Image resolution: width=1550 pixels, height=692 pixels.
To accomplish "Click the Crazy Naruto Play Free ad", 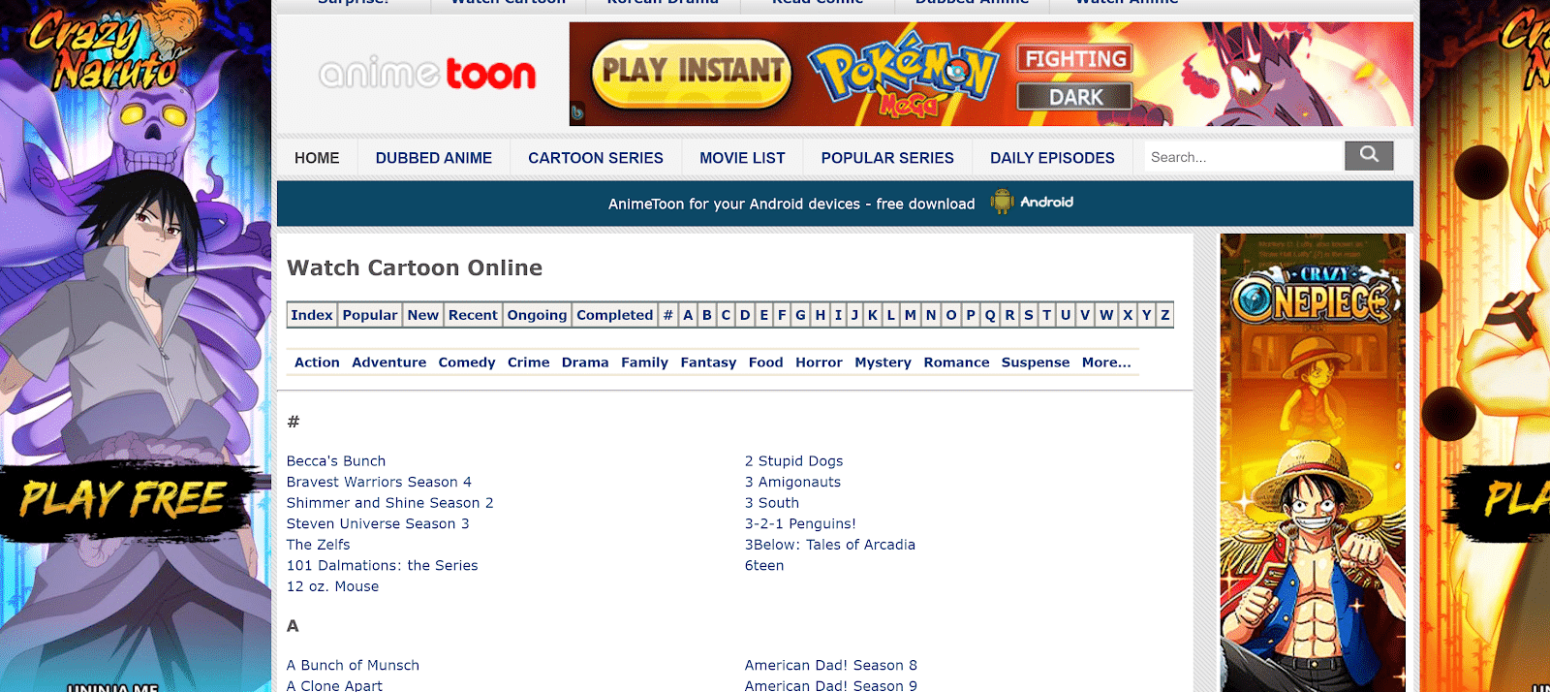I will click(136, 346).
